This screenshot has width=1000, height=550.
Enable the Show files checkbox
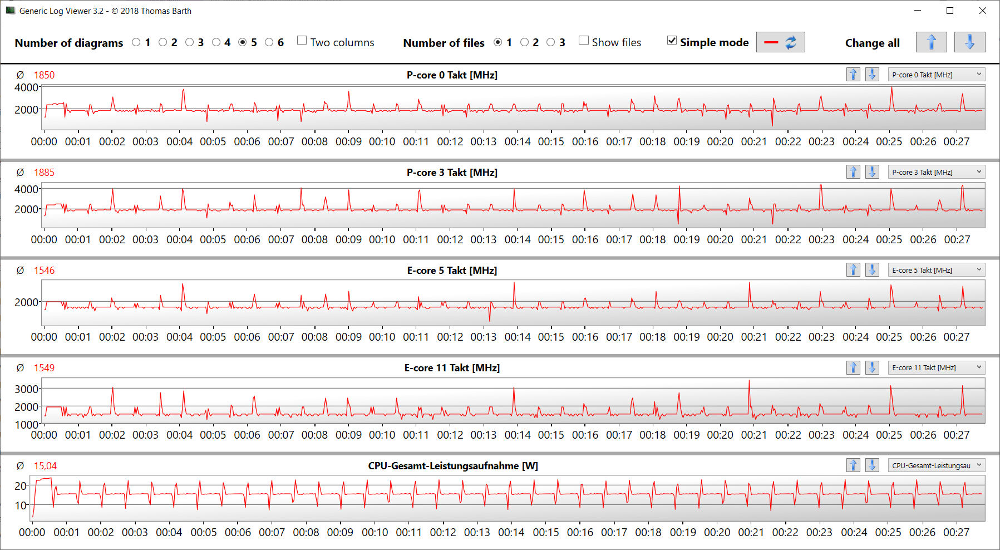point(584,41)
